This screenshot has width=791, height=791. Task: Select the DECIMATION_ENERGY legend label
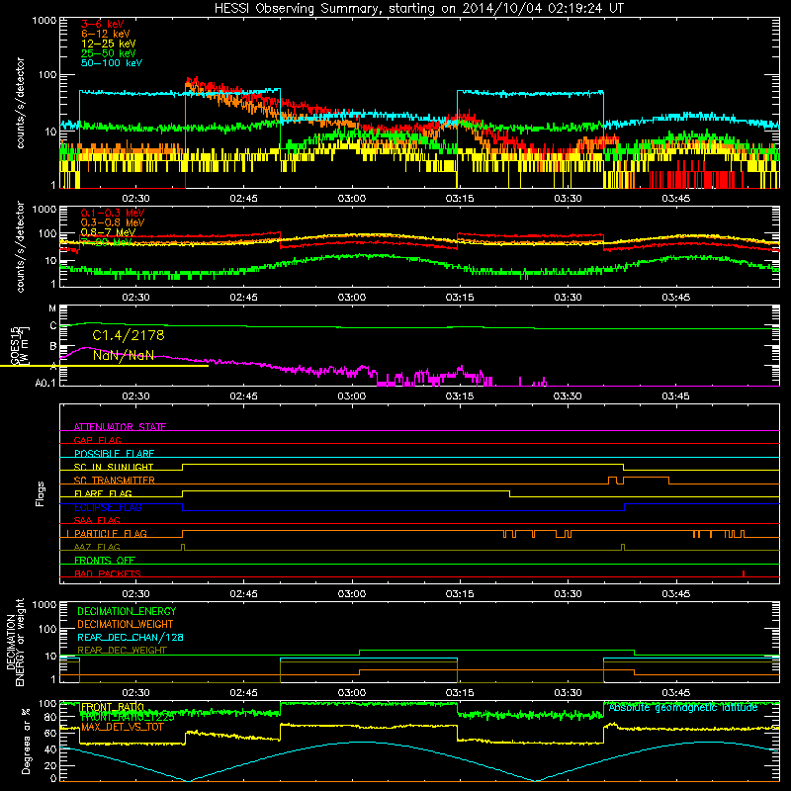127,611
